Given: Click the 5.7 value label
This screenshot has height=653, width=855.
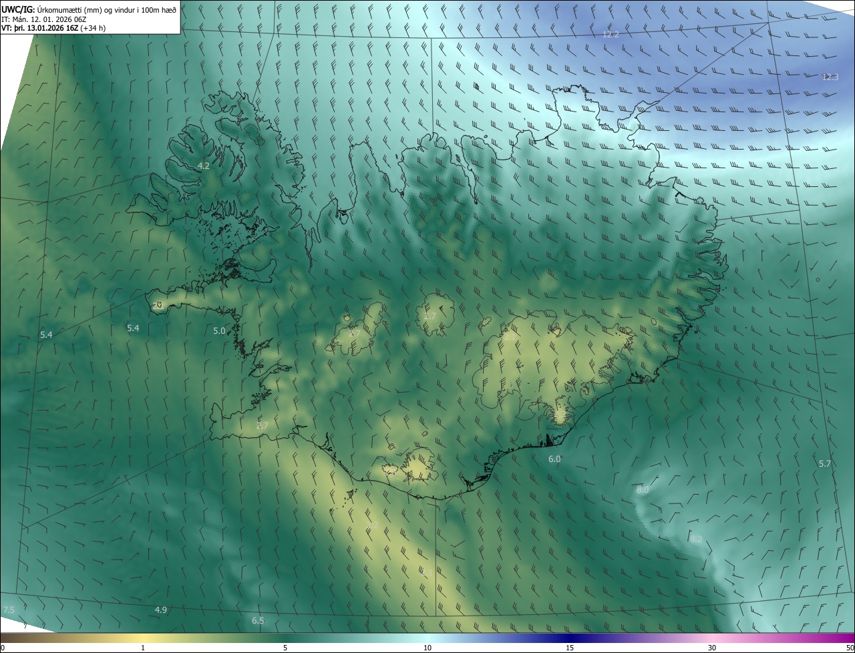Looking at the screenshot, I should click(825, 463).
